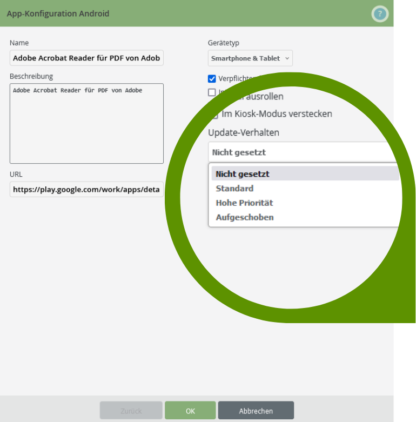Open the Gerätetyp dropdown
The image size is (416, 422).
point(250,58)
